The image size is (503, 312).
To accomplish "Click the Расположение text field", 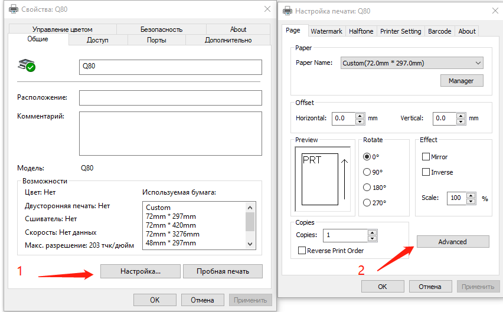I will click(x=170, y=97).
